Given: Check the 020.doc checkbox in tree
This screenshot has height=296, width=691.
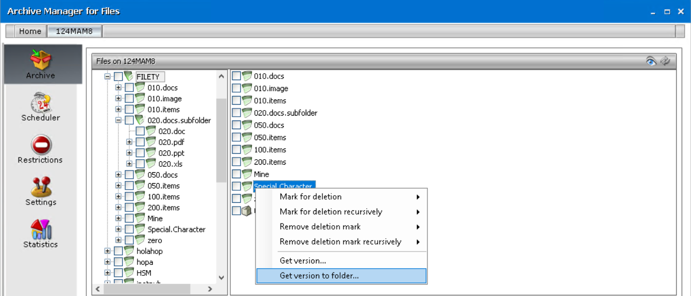Looking at the screenshot, I should pos(140,131).
